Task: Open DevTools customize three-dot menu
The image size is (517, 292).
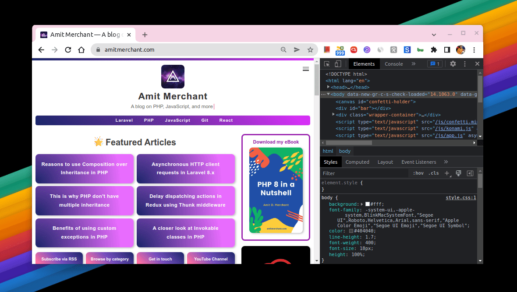Action: (465, 64)
